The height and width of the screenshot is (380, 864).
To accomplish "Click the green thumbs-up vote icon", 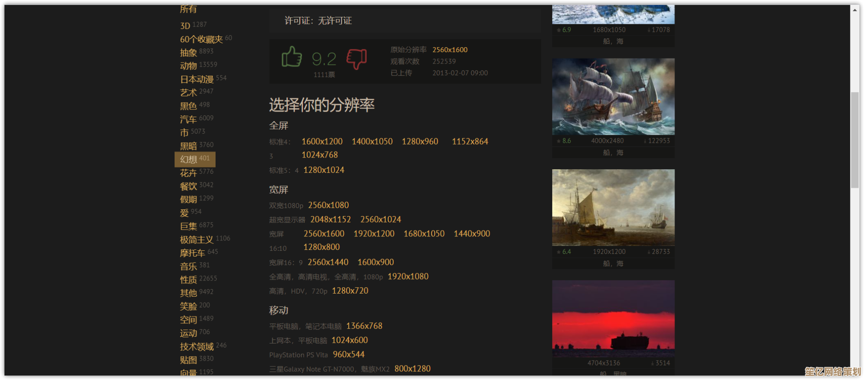I will click(292, 58).
